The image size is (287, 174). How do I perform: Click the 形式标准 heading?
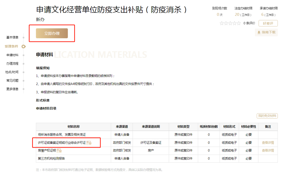point(43,100)
